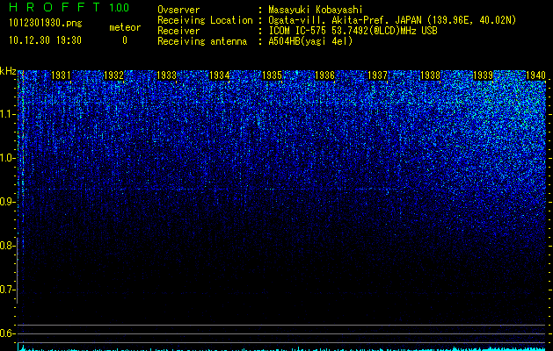Click the HROFFT title text
The height and width of the screenshot is (351, 553).
tap(55, 7)
